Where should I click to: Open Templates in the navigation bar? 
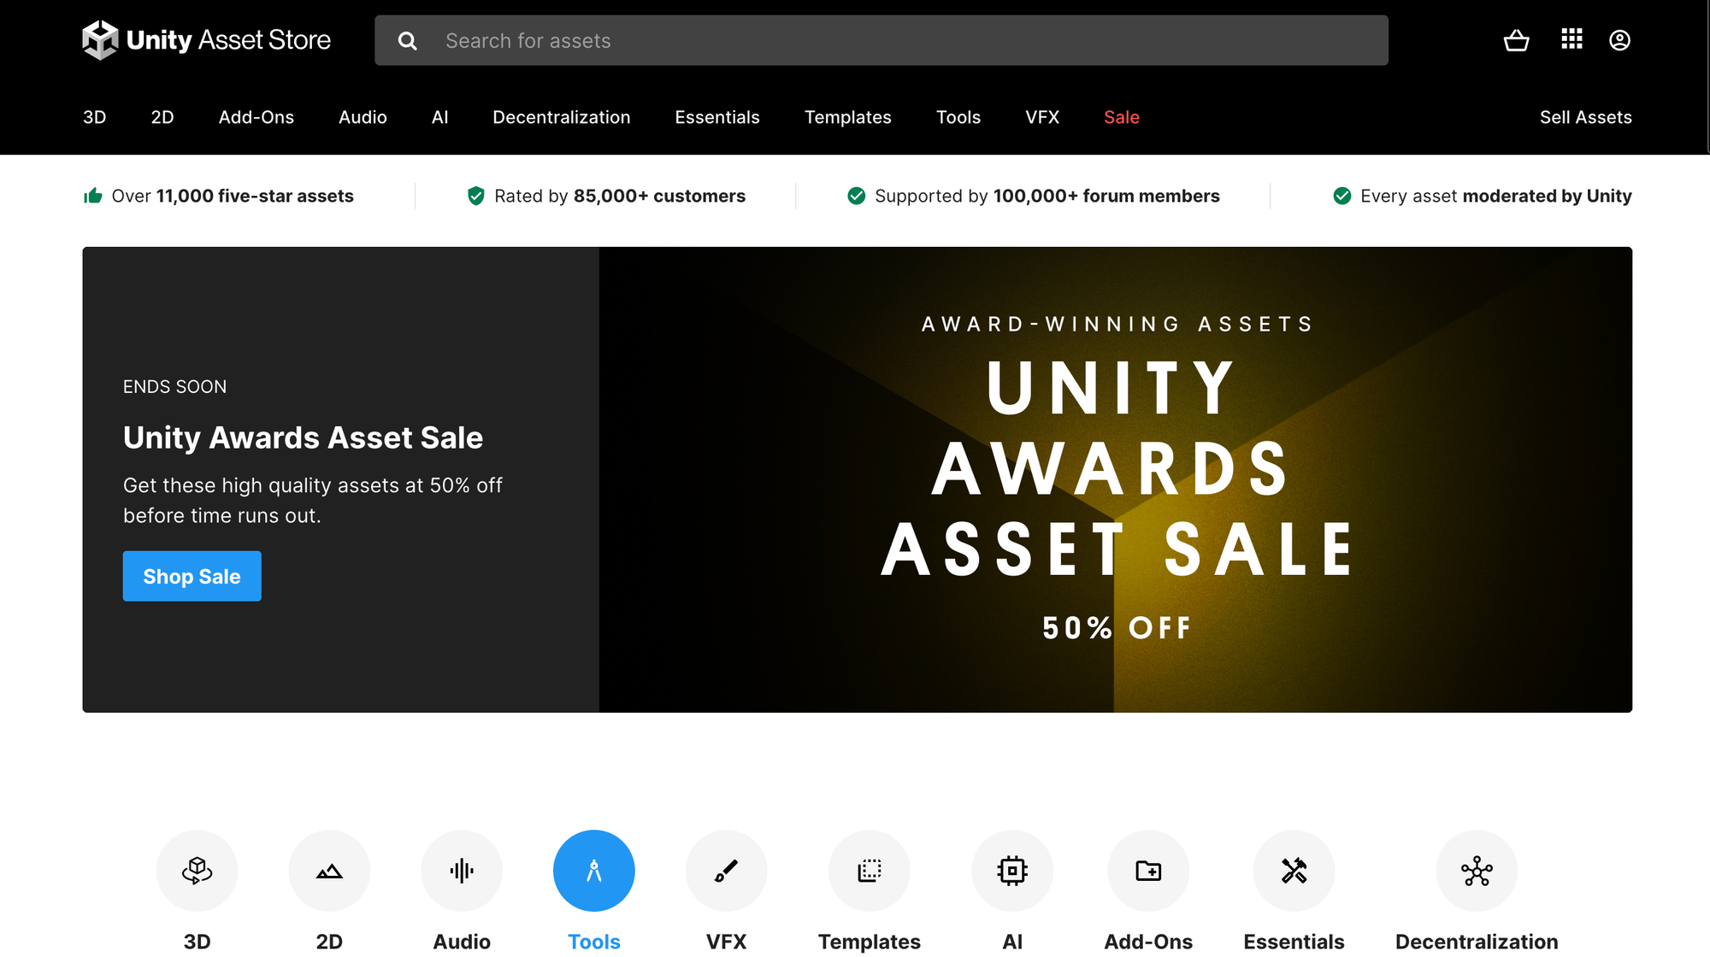point(848,117)
